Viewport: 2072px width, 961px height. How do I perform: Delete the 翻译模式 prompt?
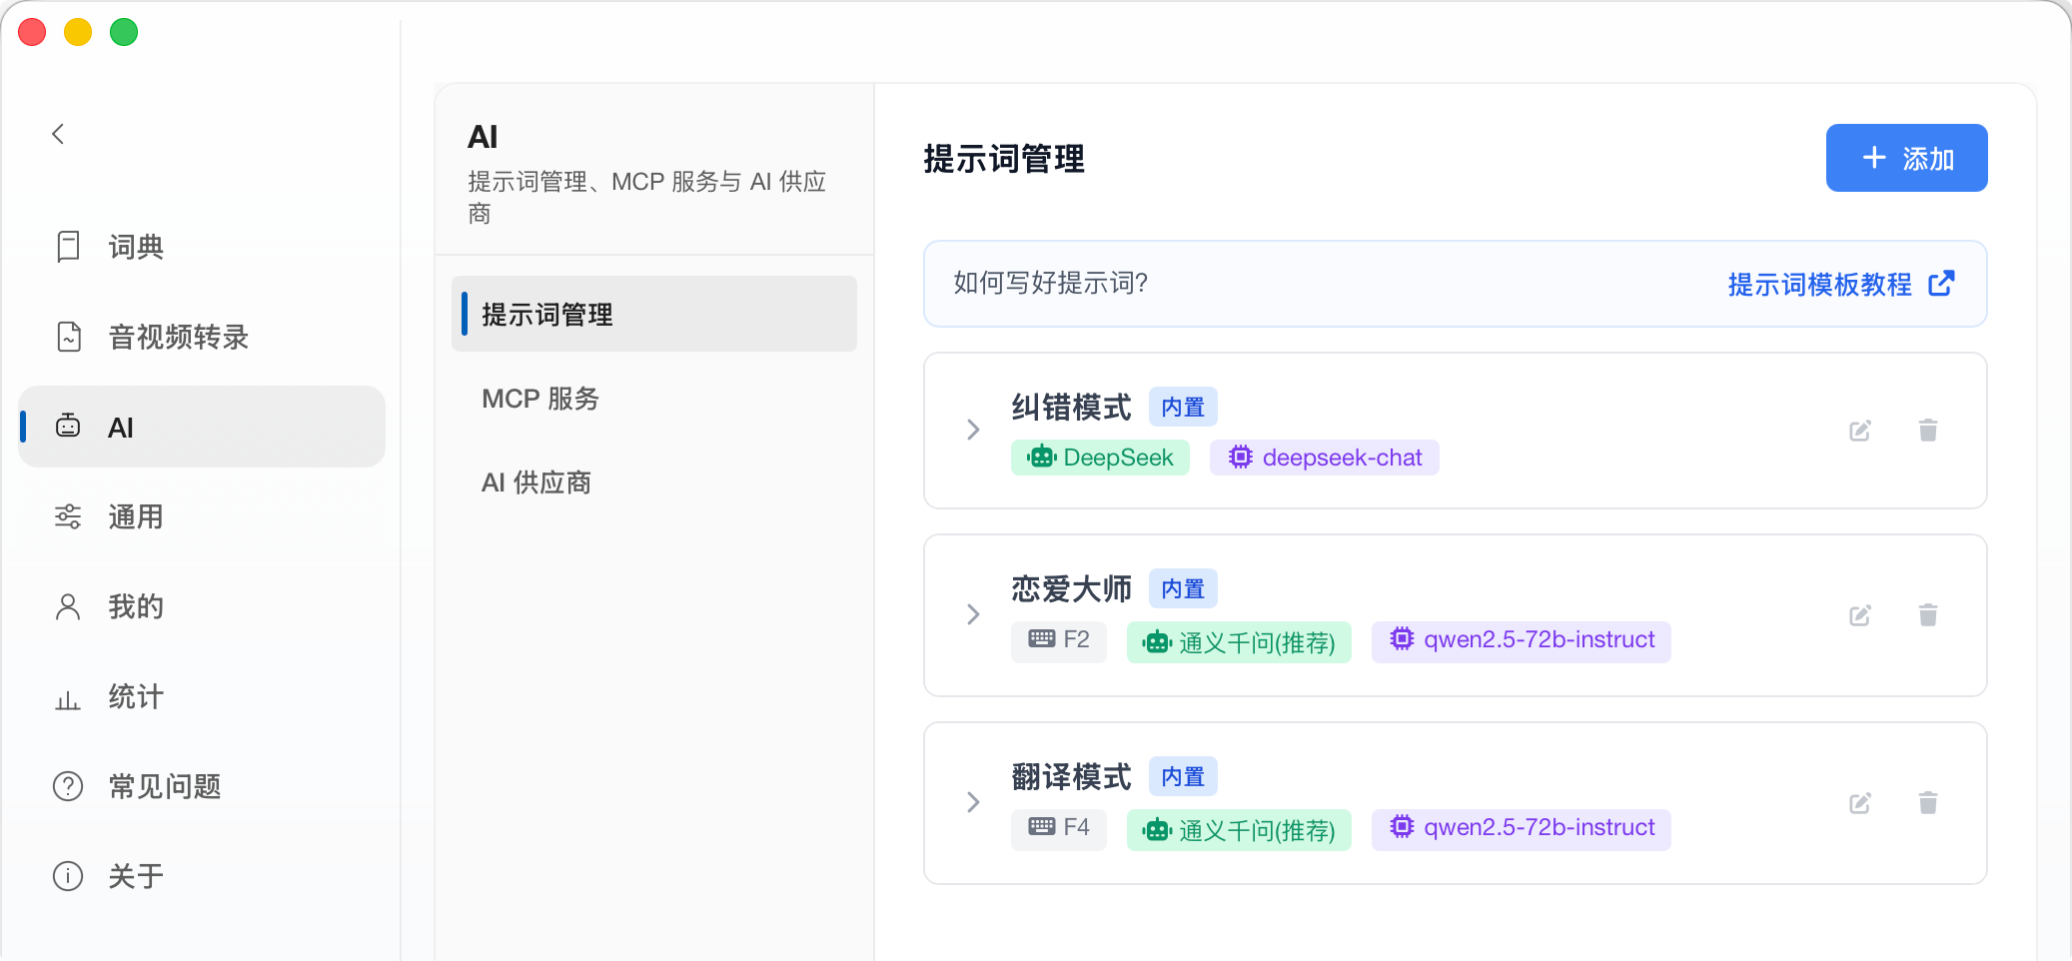tap(1928, 803)
